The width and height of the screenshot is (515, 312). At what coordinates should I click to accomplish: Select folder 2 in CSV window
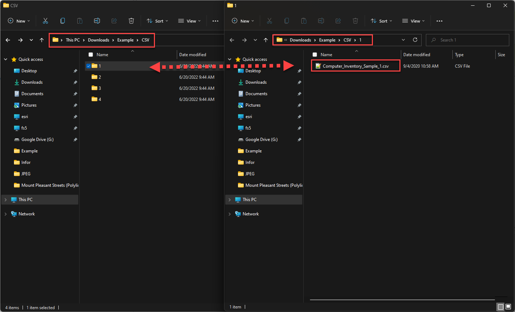pyautogui.click(x=99, y=77)
